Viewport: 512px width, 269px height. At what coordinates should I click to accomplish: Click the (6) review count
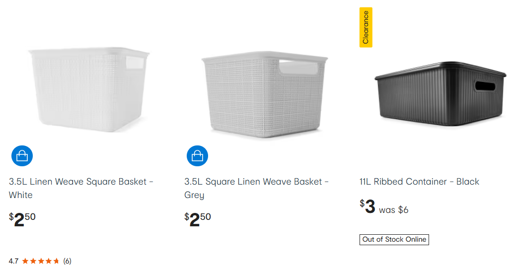[x=67, y=261]
